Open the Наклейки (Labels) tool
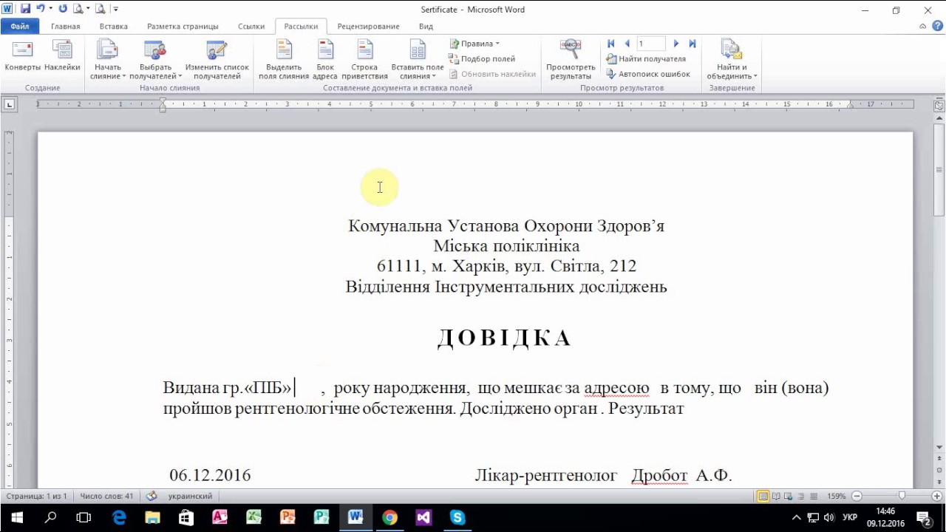The height and width of the screenshot is (532, 946). (x=62, y=57)
